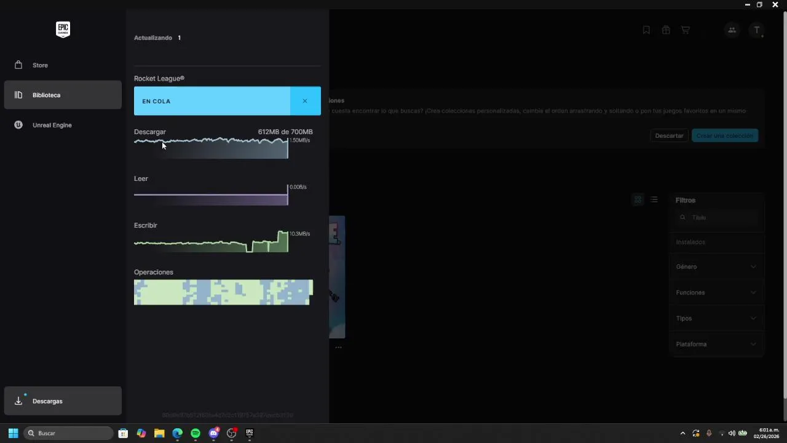The width and height of the screenshot is (787, 443).
Task: Click the Rocket League® title
Action: [159, 79]
